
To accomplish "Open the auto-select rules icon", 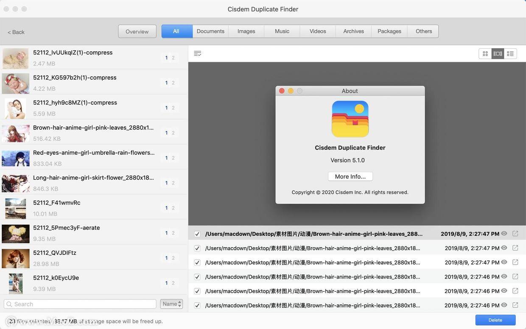I will [198, 53].
